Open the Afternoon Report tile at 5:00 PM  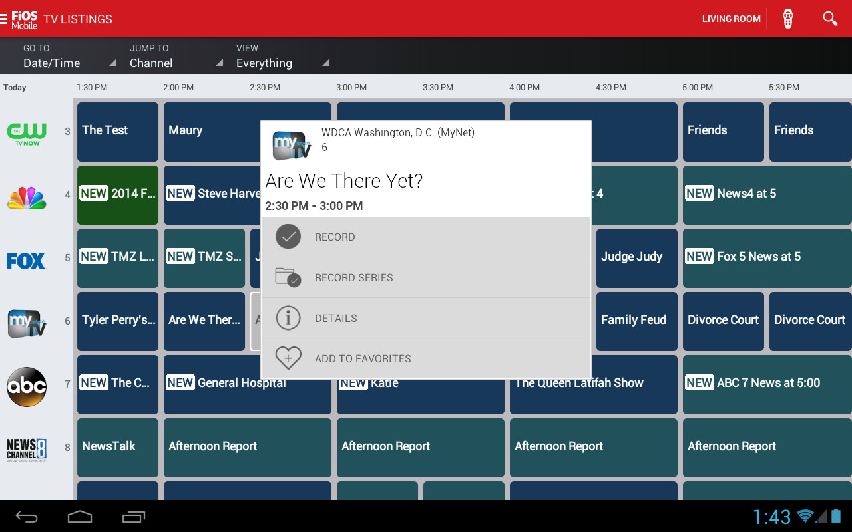point(767,448)
